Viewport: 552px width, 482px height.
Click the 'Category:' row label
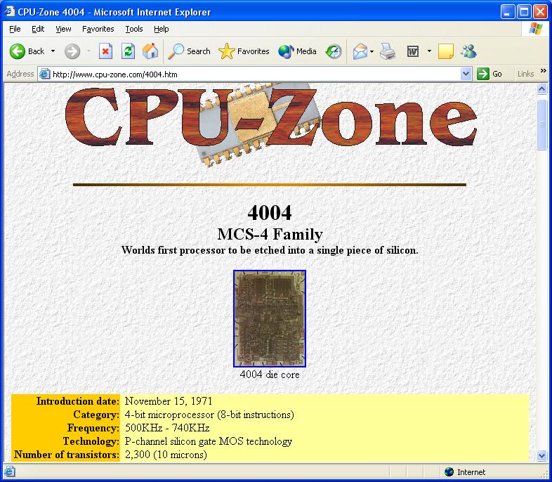coord(96,415)
